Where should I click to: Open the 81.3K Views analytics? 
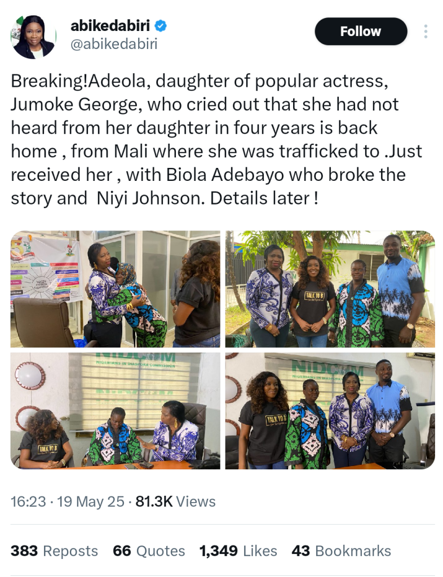[176, 501]
